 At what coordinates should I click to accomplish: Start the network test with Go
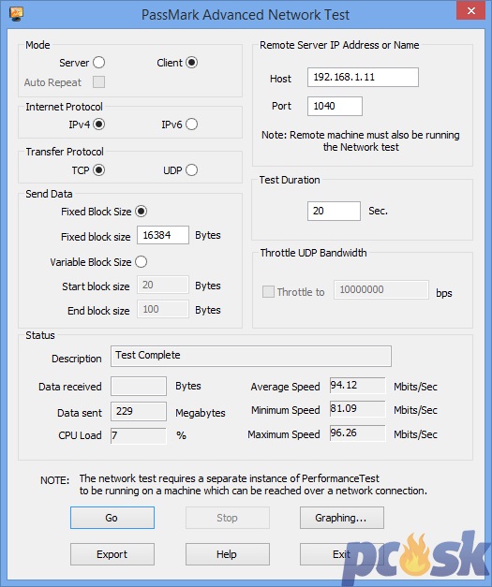click(112, 518)
